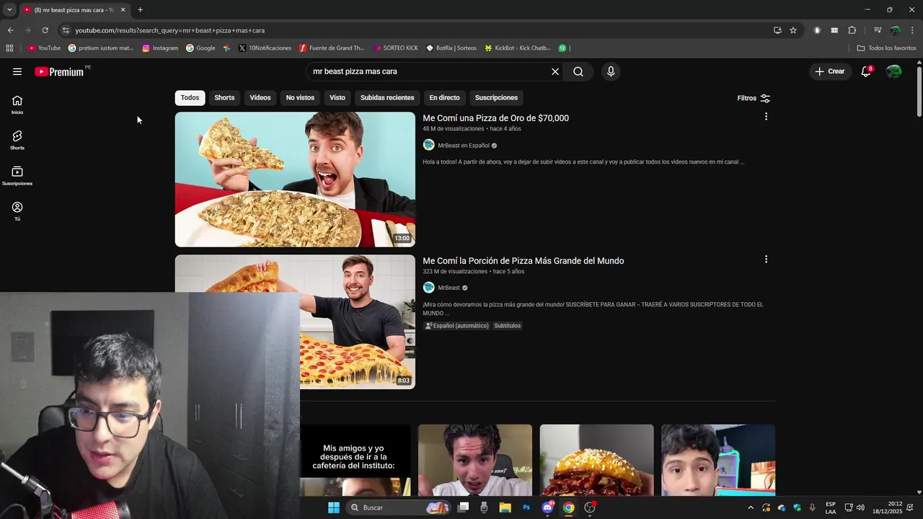This screenshot has width=923, height=519.
Task: Open the Chrome apps grid shortcut
Action: [9, 48]
